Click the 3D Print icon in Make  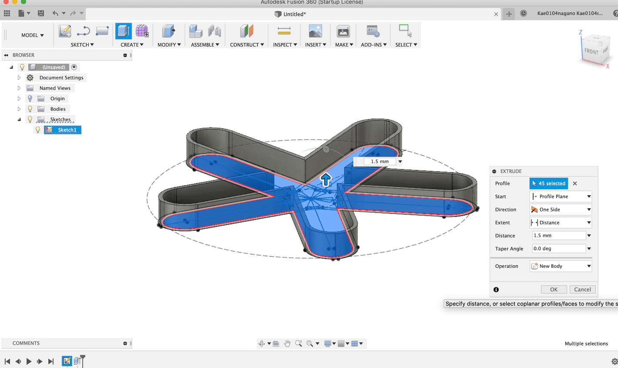(x=343, y=31)
